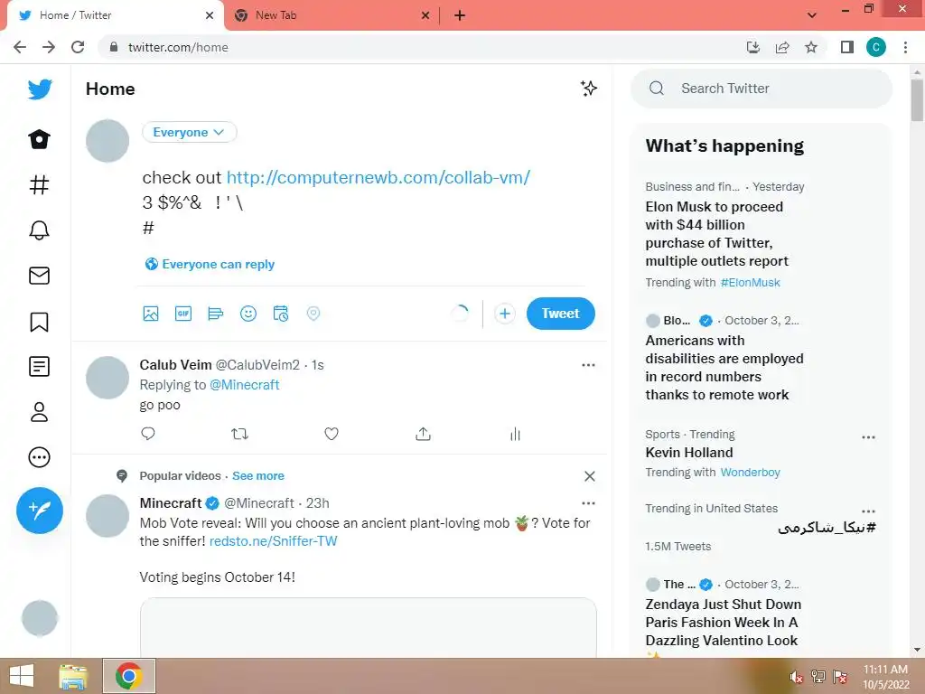Switch to Home / Twitter tab
Image resolution: width=925 pixels, height=694 pixels.
tap(115, 15)
